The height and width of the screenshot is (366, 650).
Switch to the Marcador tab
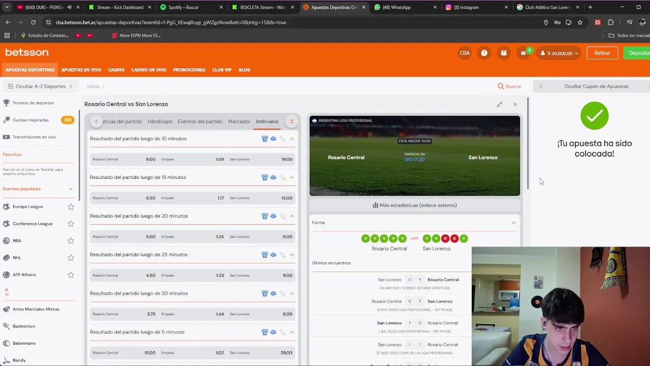(x=239, y=121)
